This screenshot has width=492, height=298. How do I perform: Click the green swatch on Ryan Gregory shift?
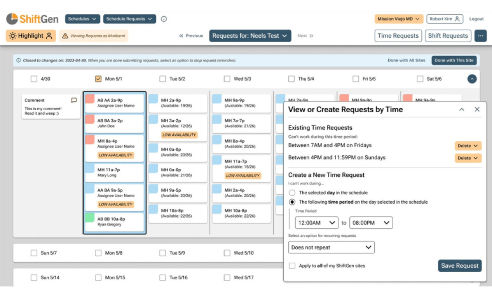90,218
